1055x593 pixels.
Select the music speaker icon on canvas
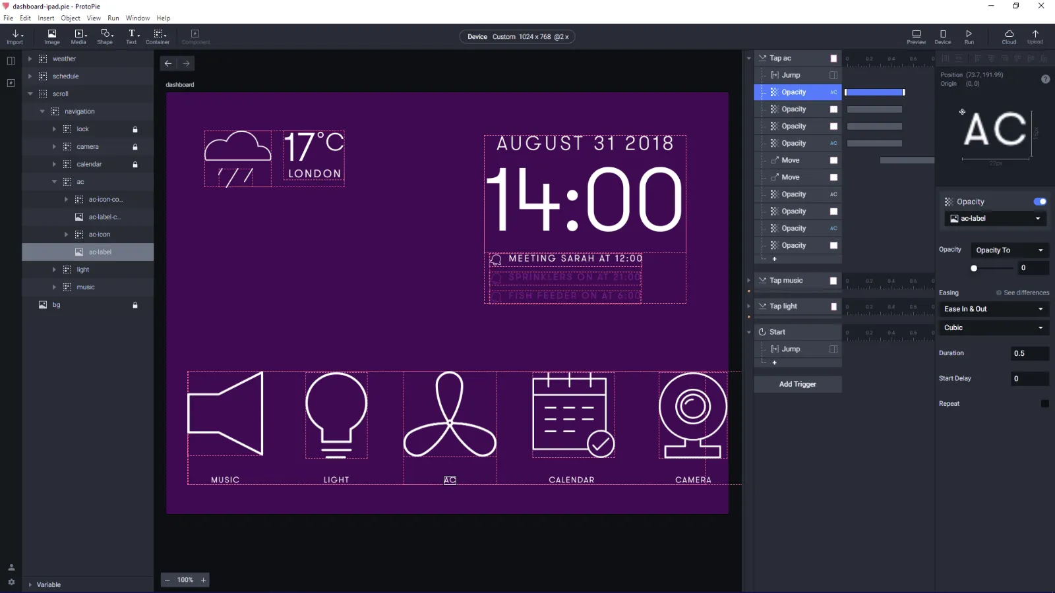[x=226, y=414]
